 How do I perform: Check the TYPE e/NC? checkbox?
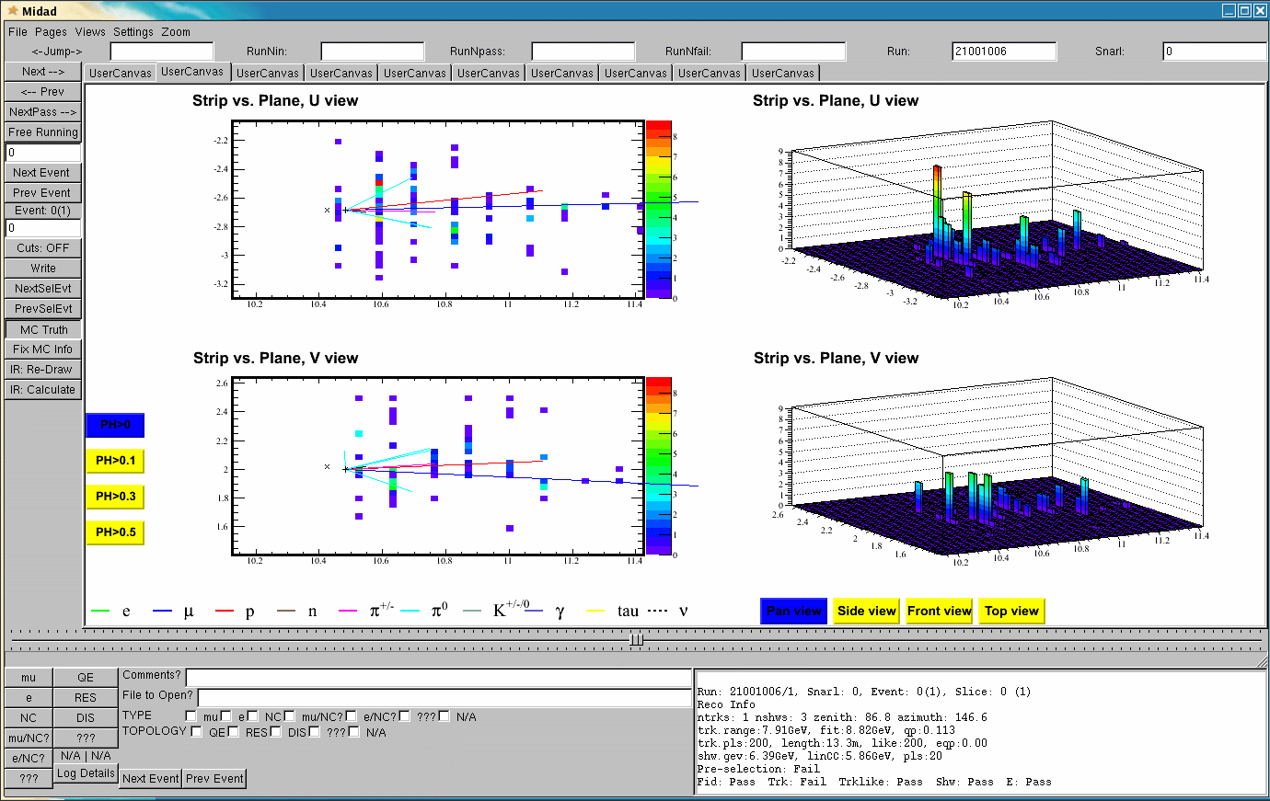352,716
